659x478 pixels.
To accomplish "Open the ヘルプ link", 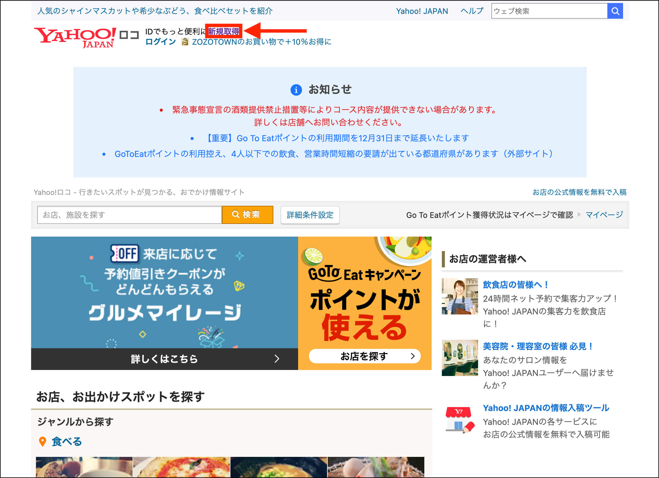I will point(472,11).
